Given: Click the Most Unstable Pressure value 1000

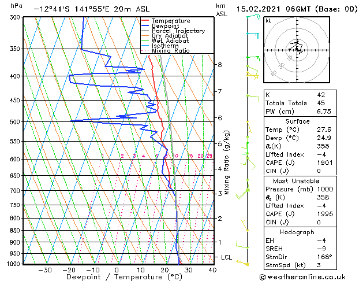Looking at the screenshot, I should coord(325,189).
